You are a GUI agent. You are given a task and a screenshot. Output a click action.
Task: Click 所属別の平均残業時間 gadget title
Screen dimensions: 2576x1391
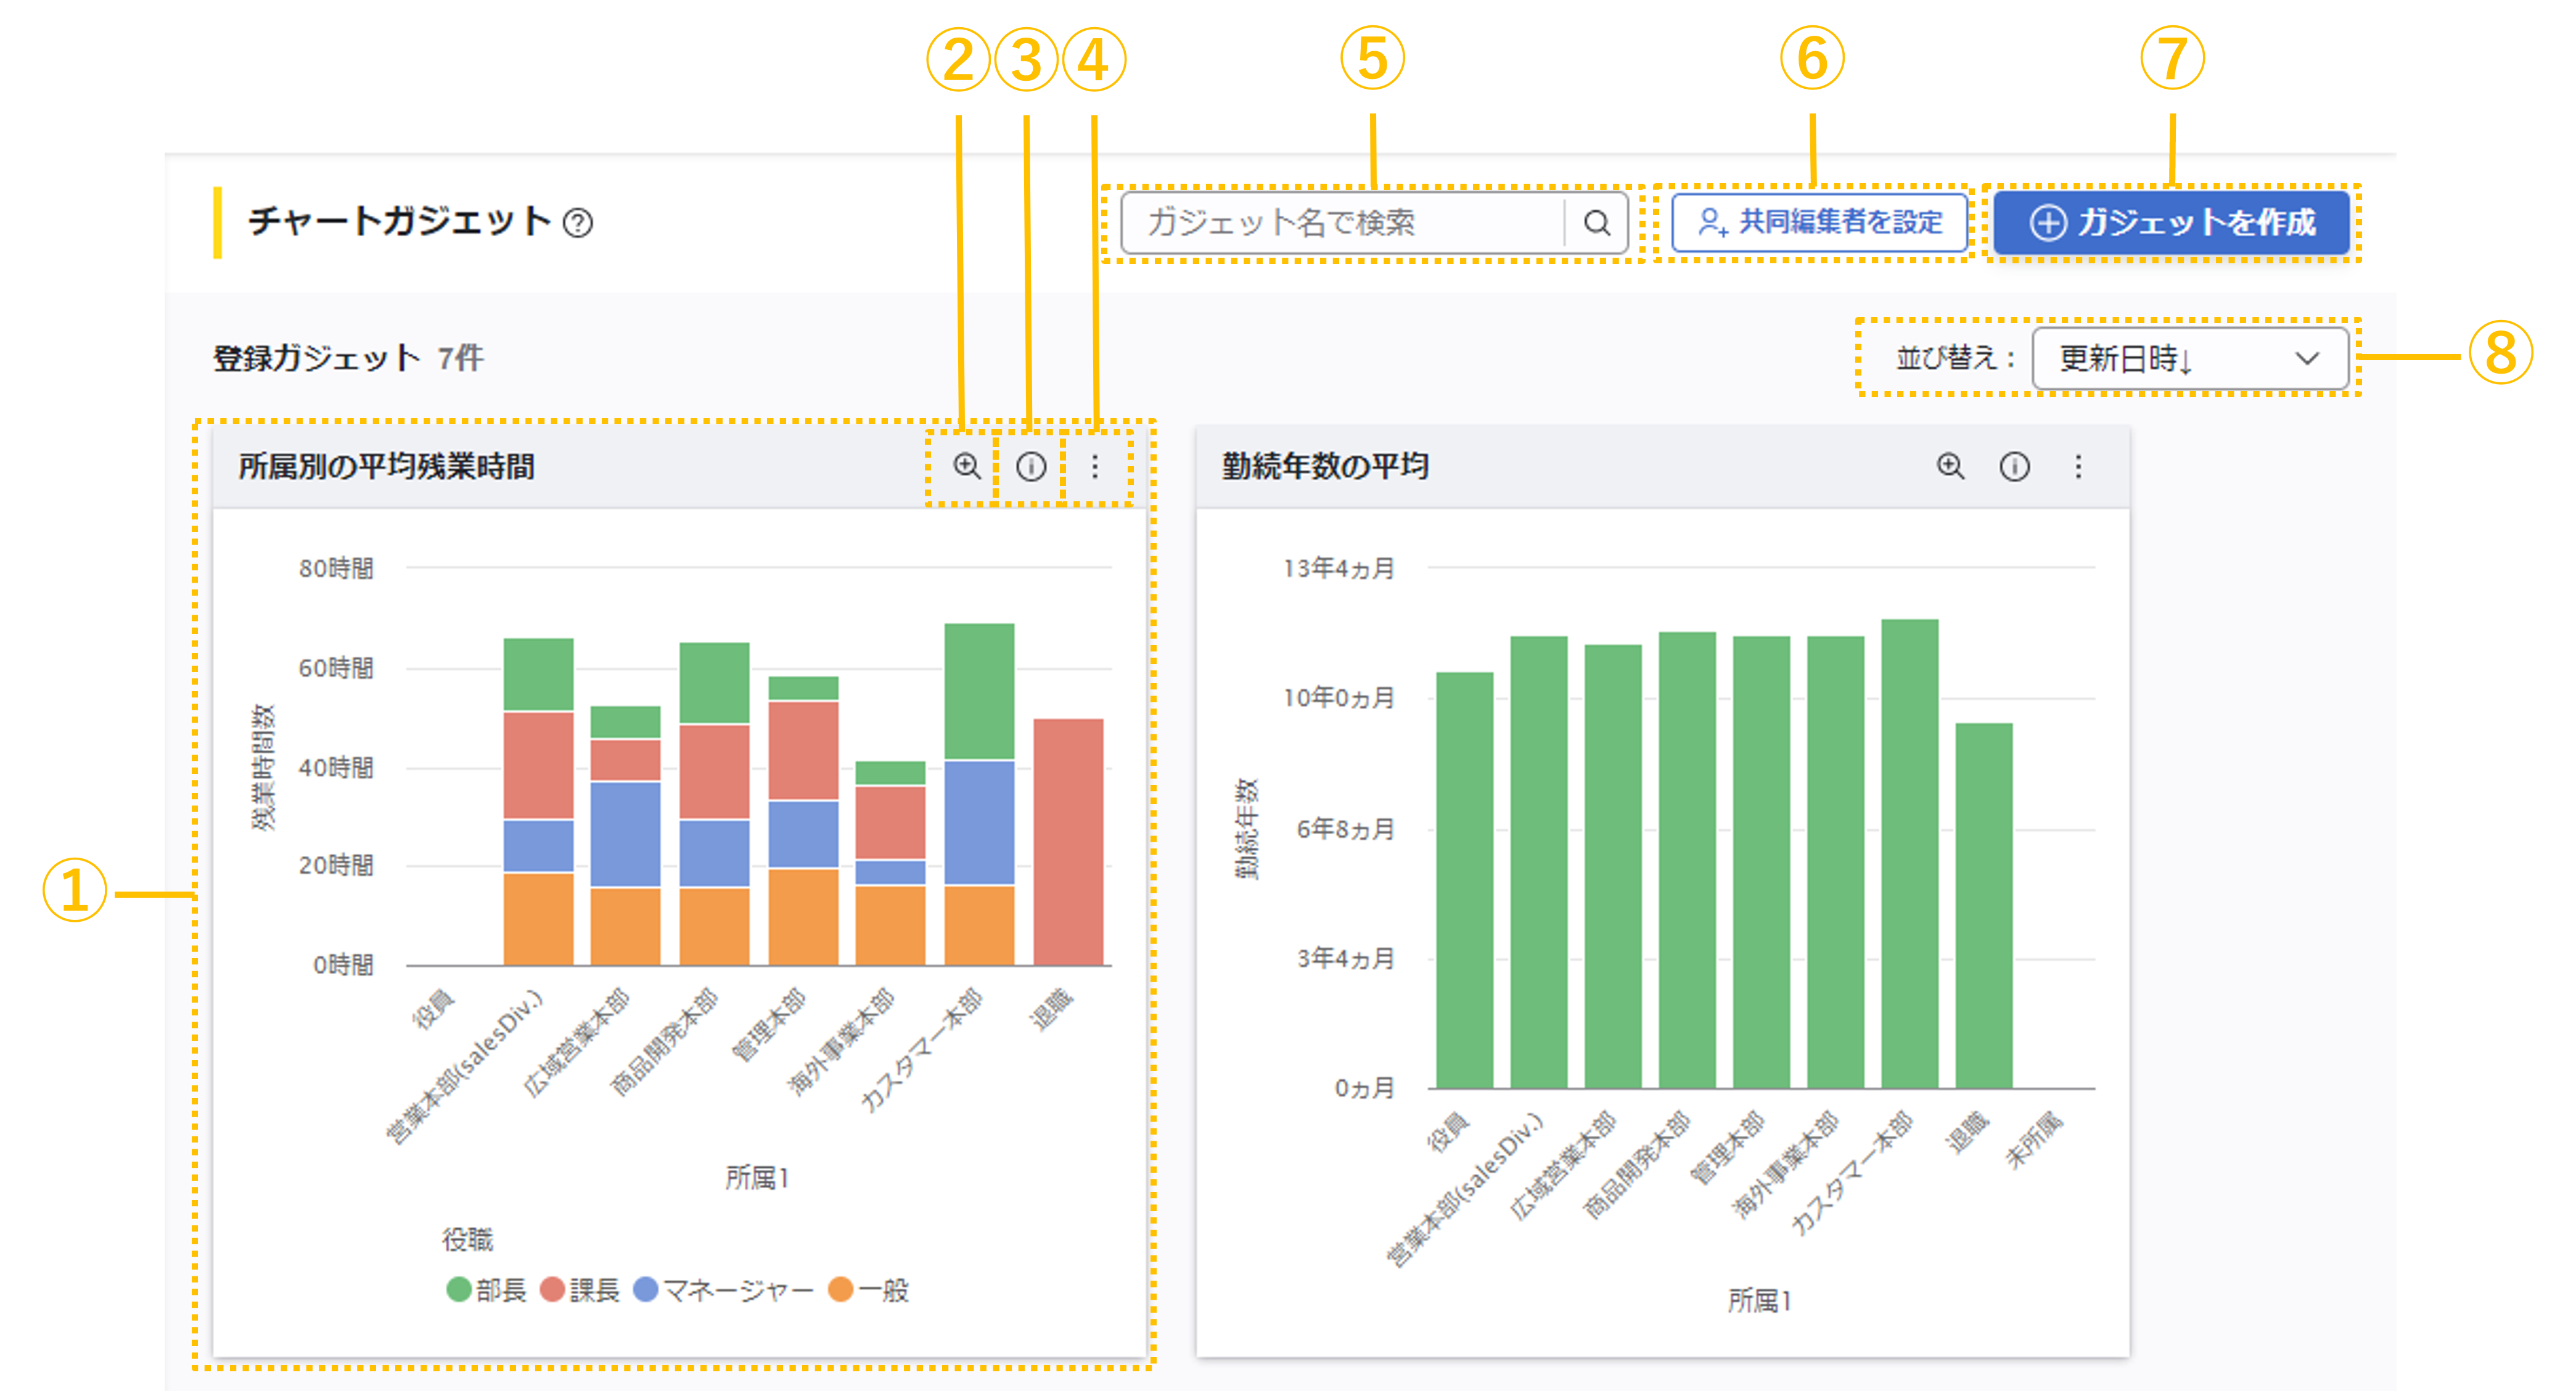click(x=387, y=467)
